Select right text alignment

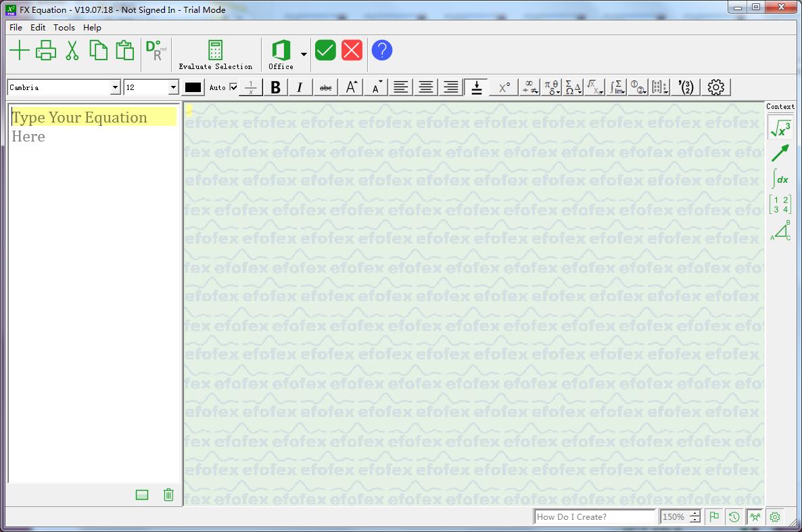tap(450, 87)
